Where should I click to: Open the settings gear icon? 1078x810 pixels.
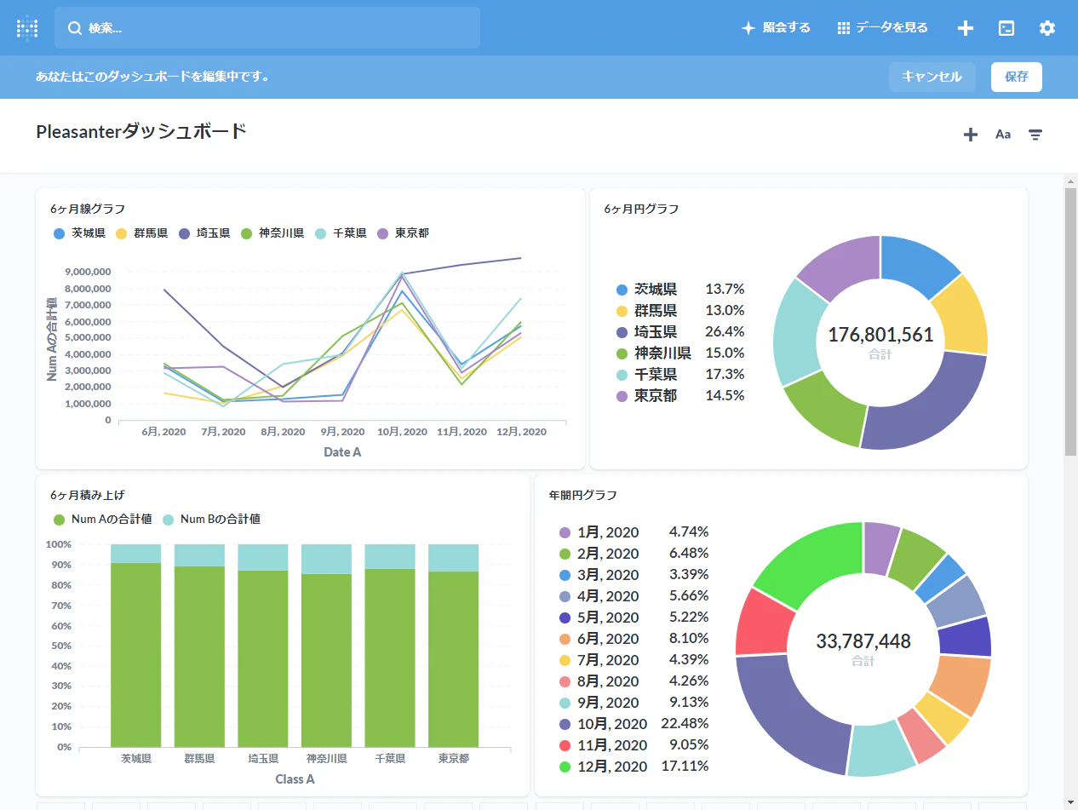[x=1047, y=28]
